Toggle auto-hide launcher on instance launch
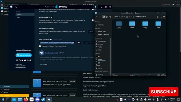Viewport: 181px width, 102px height. coord(93,10)
